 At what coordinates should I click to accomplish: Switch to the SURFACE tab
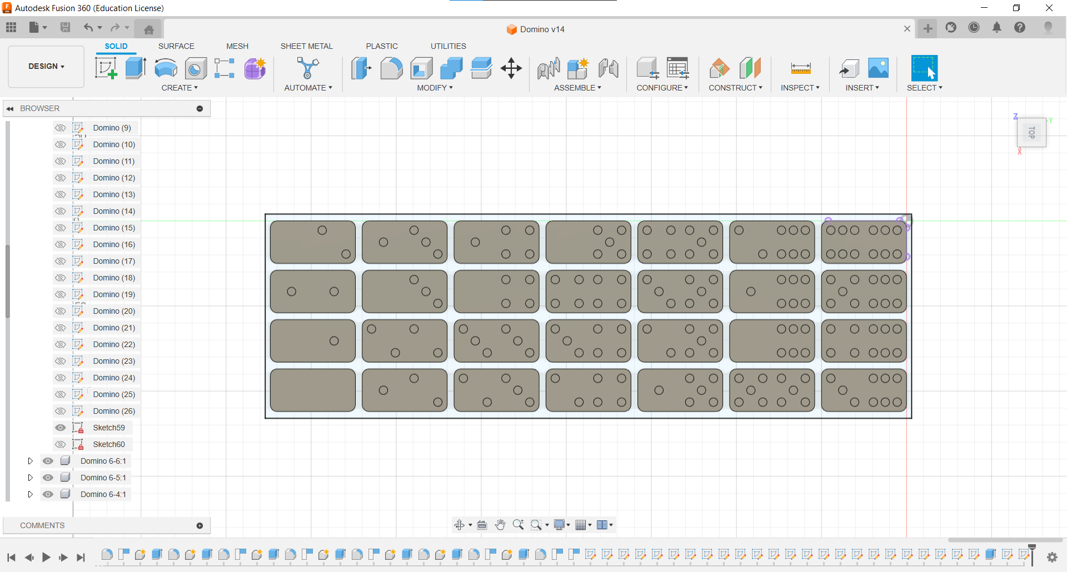tap(176, 46)
